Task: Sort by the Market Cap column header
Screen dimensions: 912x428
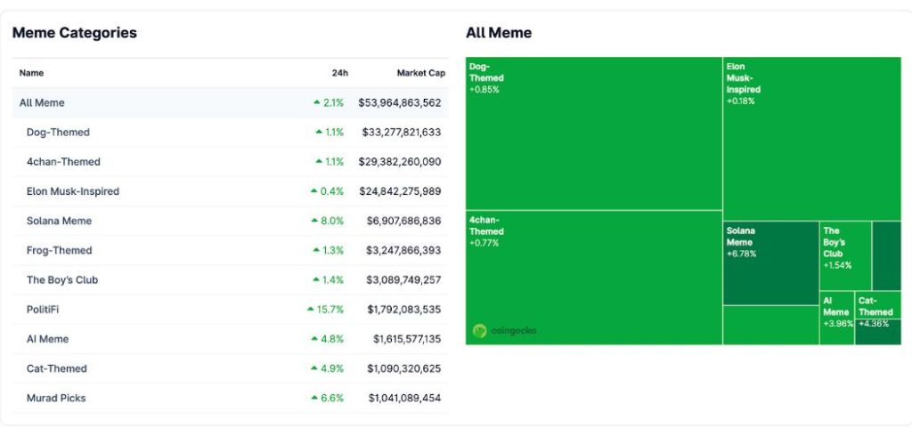Action: [419, 73]
